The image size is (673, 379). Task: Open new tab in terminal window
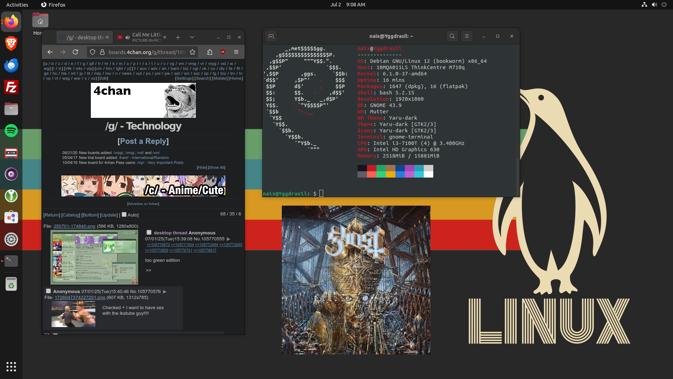[x=271, y=36]
